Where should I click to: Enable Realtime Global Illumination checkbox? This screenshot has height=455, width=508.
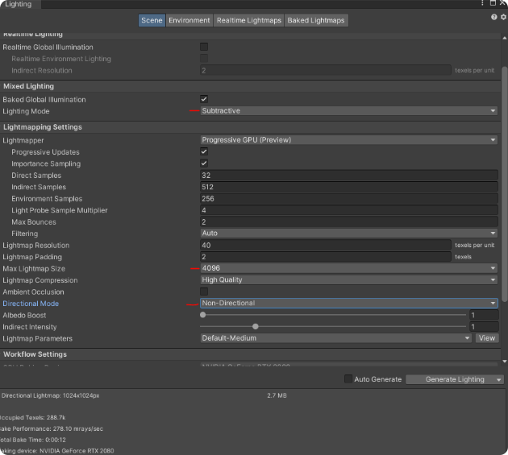pyautogui.click(x=204, y=47)
